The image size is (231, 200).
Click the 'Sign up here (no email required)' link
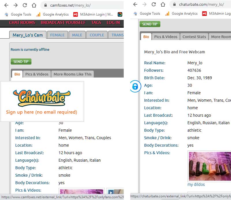coord(42,112)
